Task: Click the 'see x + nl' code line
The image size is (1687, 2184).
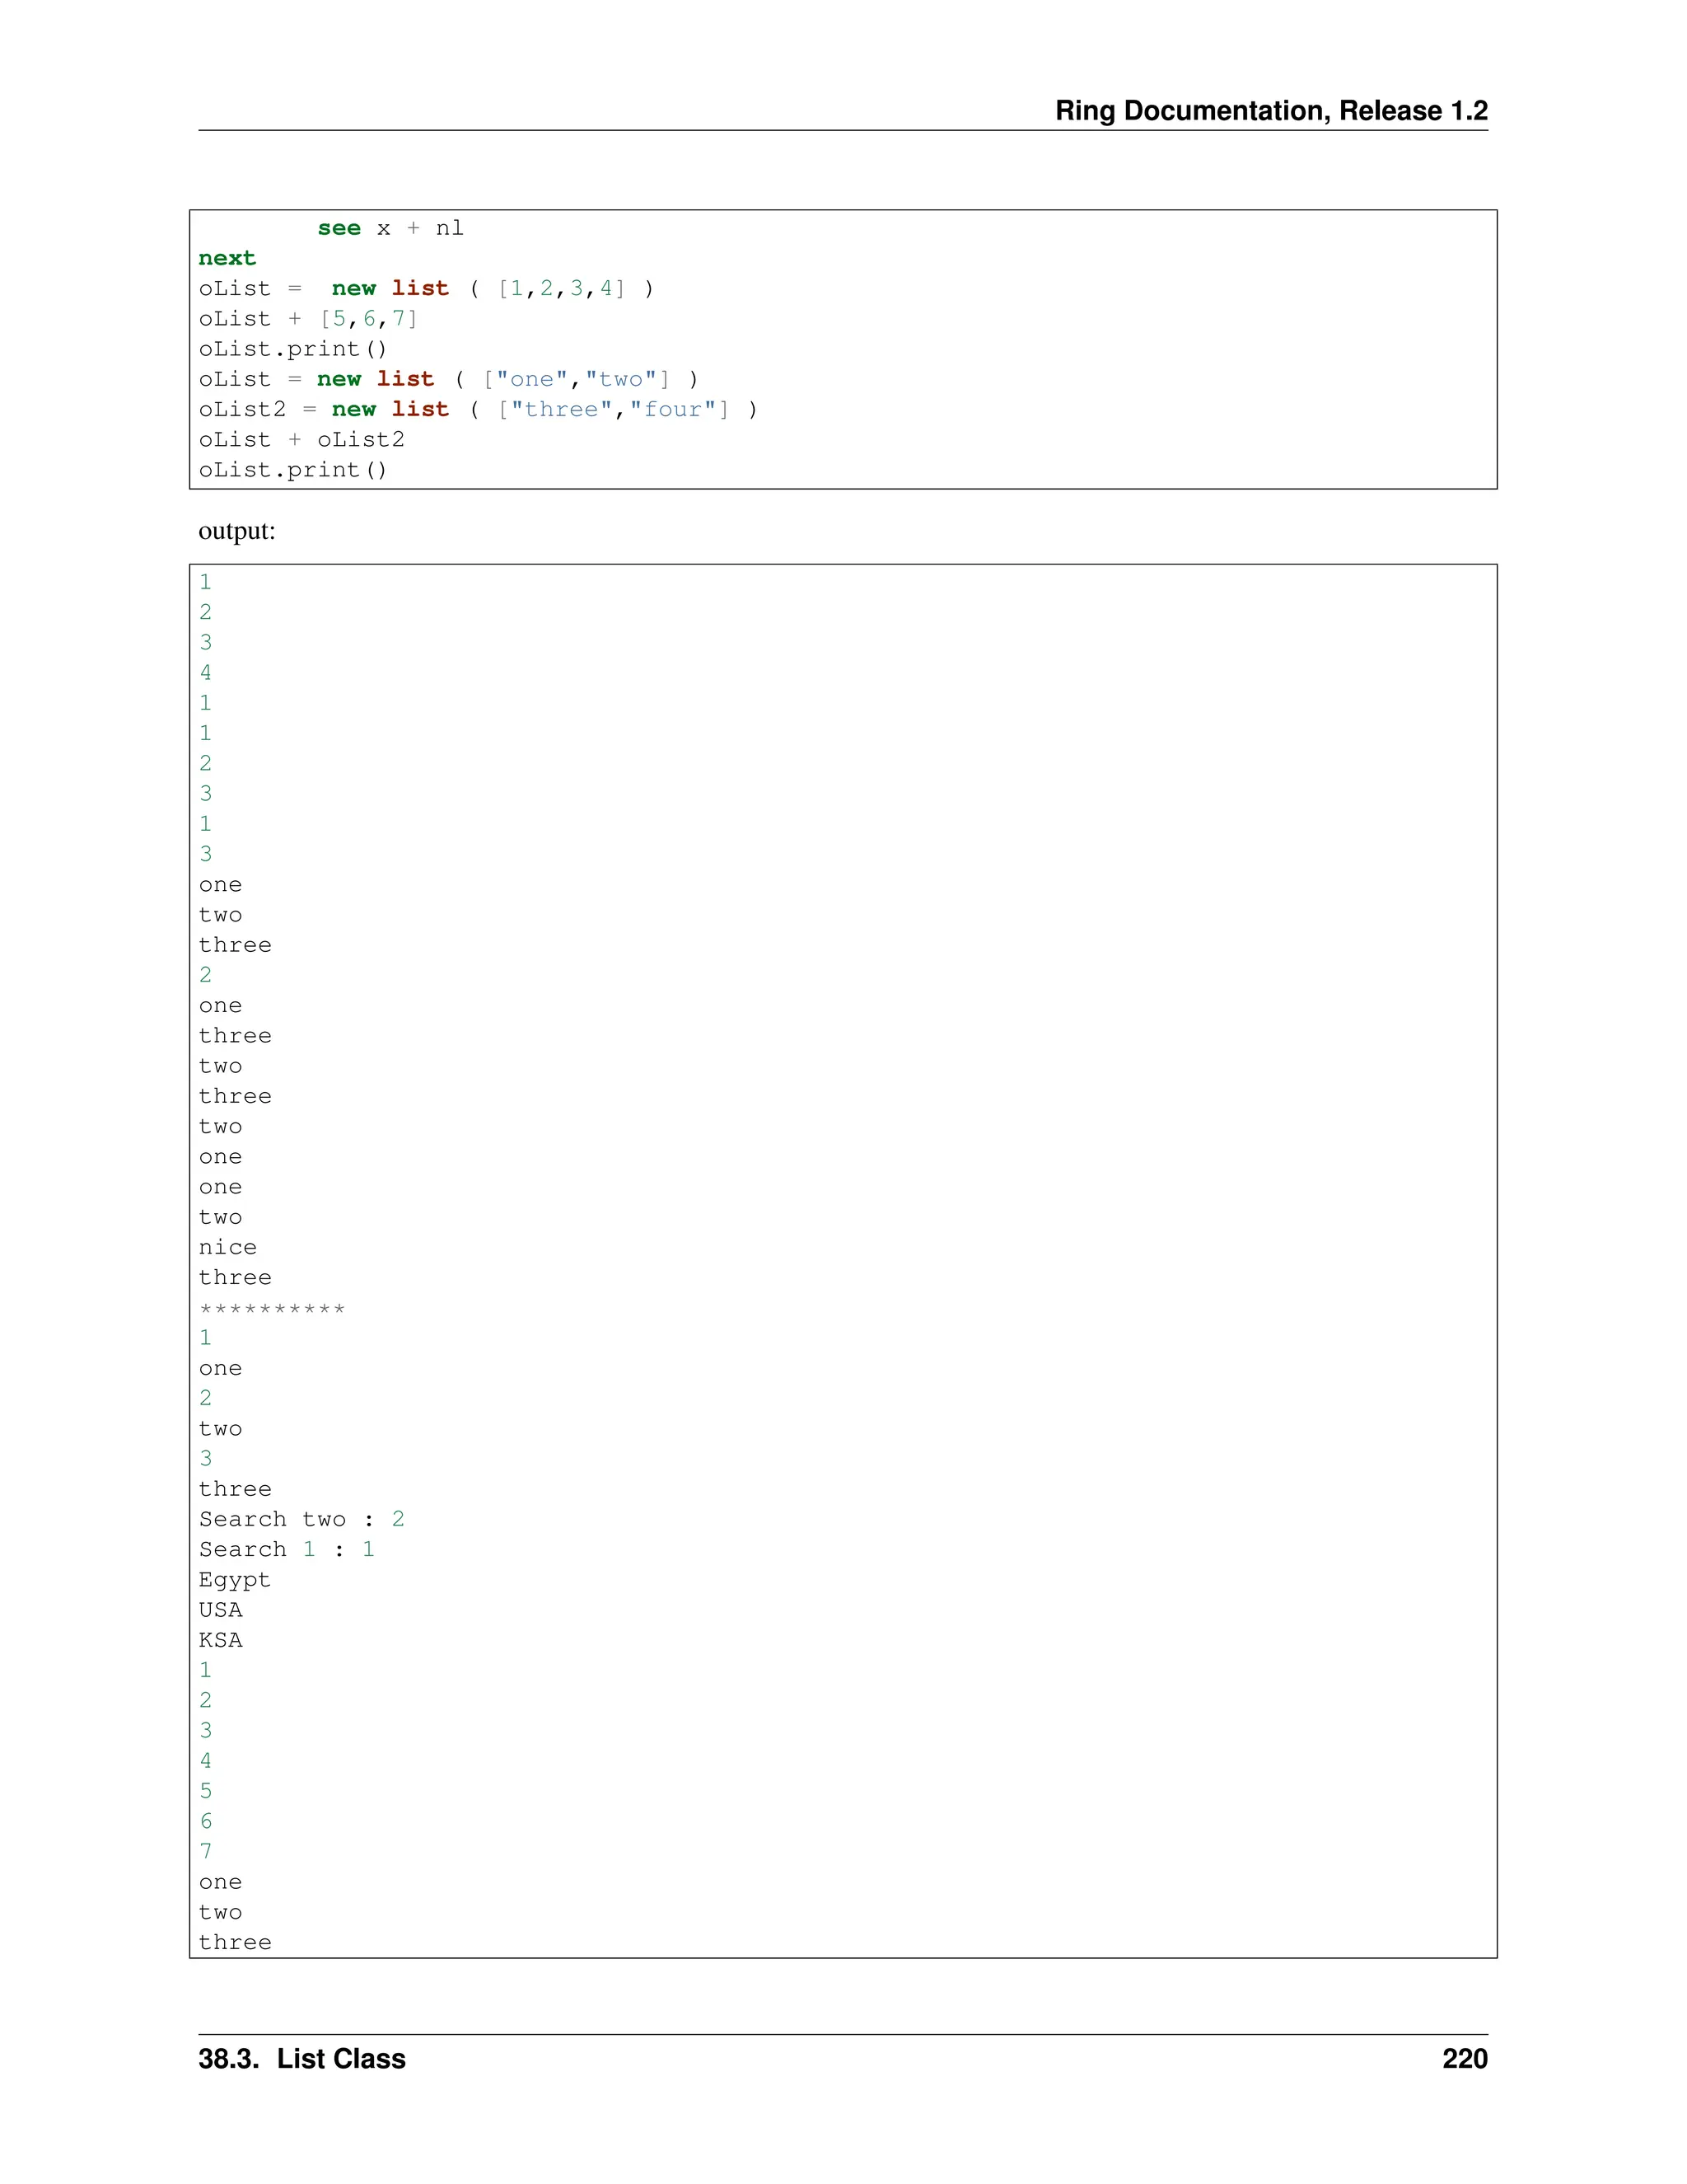Action: click(390, 228)
